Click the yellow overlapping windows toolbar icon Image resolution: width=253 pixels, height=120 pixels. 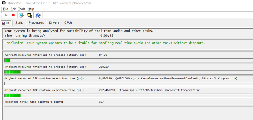29,15
